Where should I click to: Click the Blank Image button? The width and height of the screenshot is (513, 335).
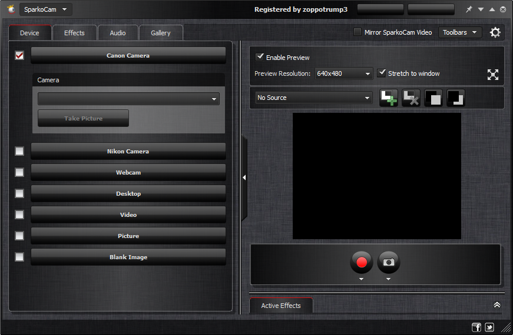[128, 257]
